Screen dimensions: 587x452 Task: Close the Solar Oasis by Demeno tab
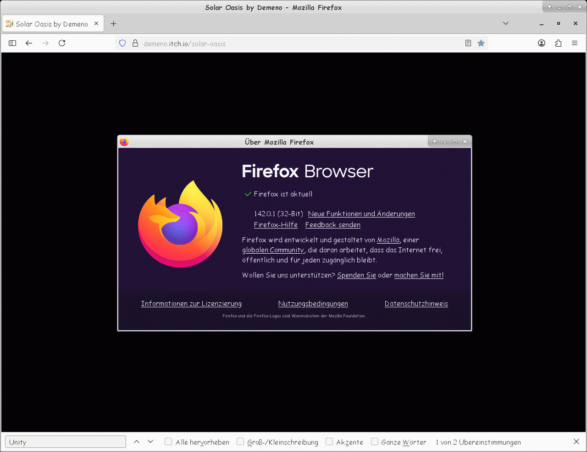96,24
